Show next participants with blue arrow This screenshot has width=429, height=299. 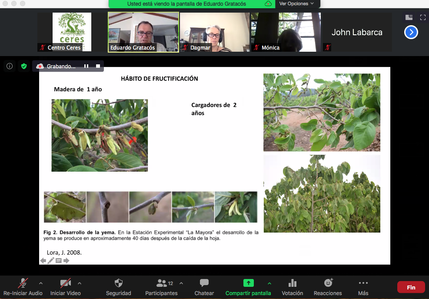point(411,32)
